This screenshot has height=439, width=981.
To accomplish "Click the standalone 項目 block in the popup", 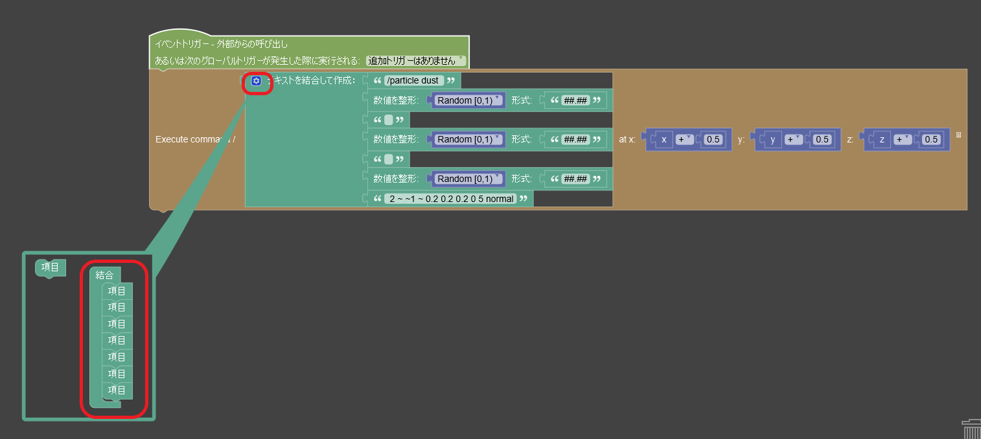I will click(50, 267).
